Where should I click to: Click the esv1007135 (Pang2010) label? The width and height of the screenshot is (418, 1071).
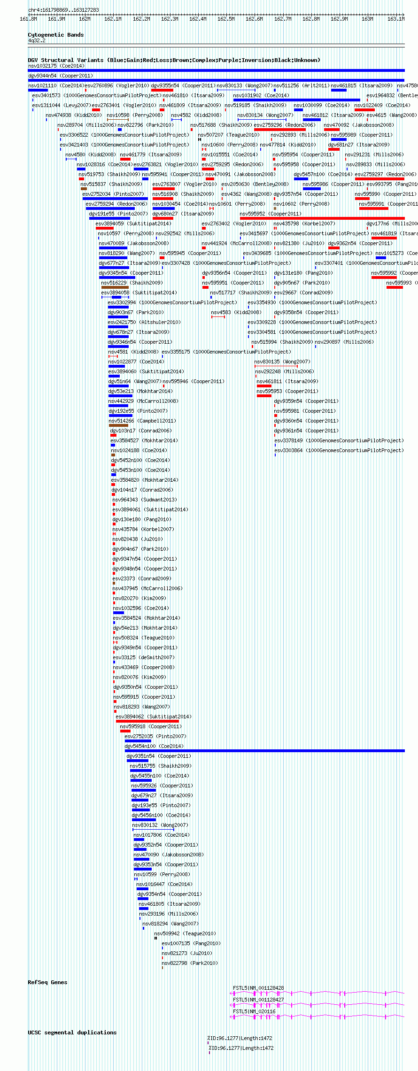(191, 943)
